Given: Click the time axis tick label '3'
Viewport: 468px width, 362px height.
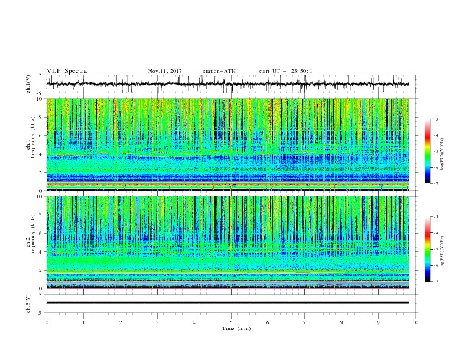Looking at the screenshot, I should pyautogui.click(x=157, y=322).
